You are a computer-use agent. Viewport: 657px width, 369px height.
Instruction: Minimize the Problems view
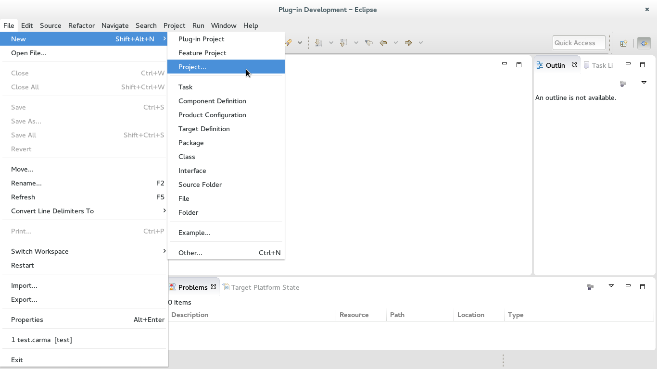tap(628, 286)
